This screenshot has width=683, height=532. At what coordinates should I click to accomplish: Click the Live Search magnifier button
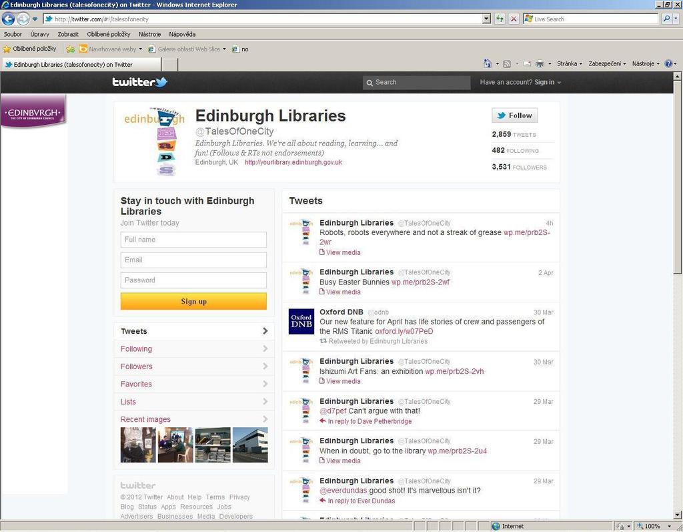(x=666, y=19)
